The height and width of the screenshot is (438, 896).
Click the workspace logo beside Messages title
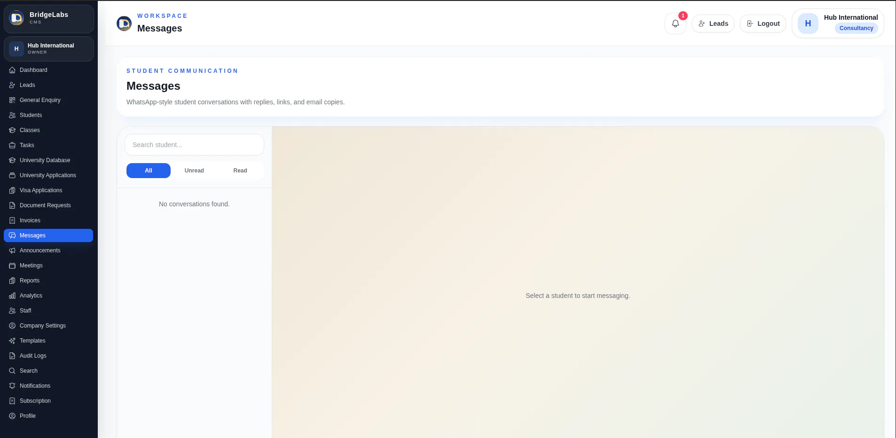[124, 23]
